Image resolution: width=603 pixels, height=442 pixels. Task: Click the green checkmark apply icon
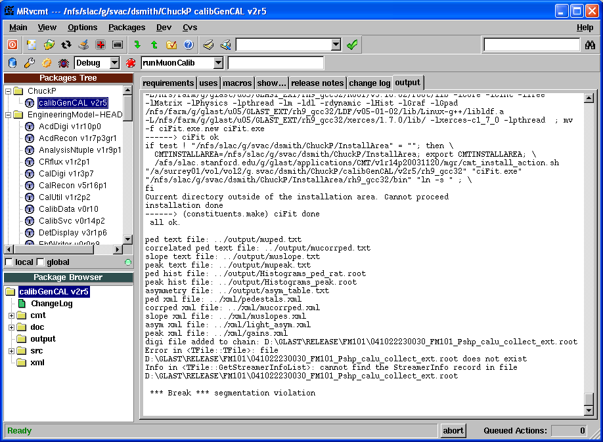tap(352, 45)
